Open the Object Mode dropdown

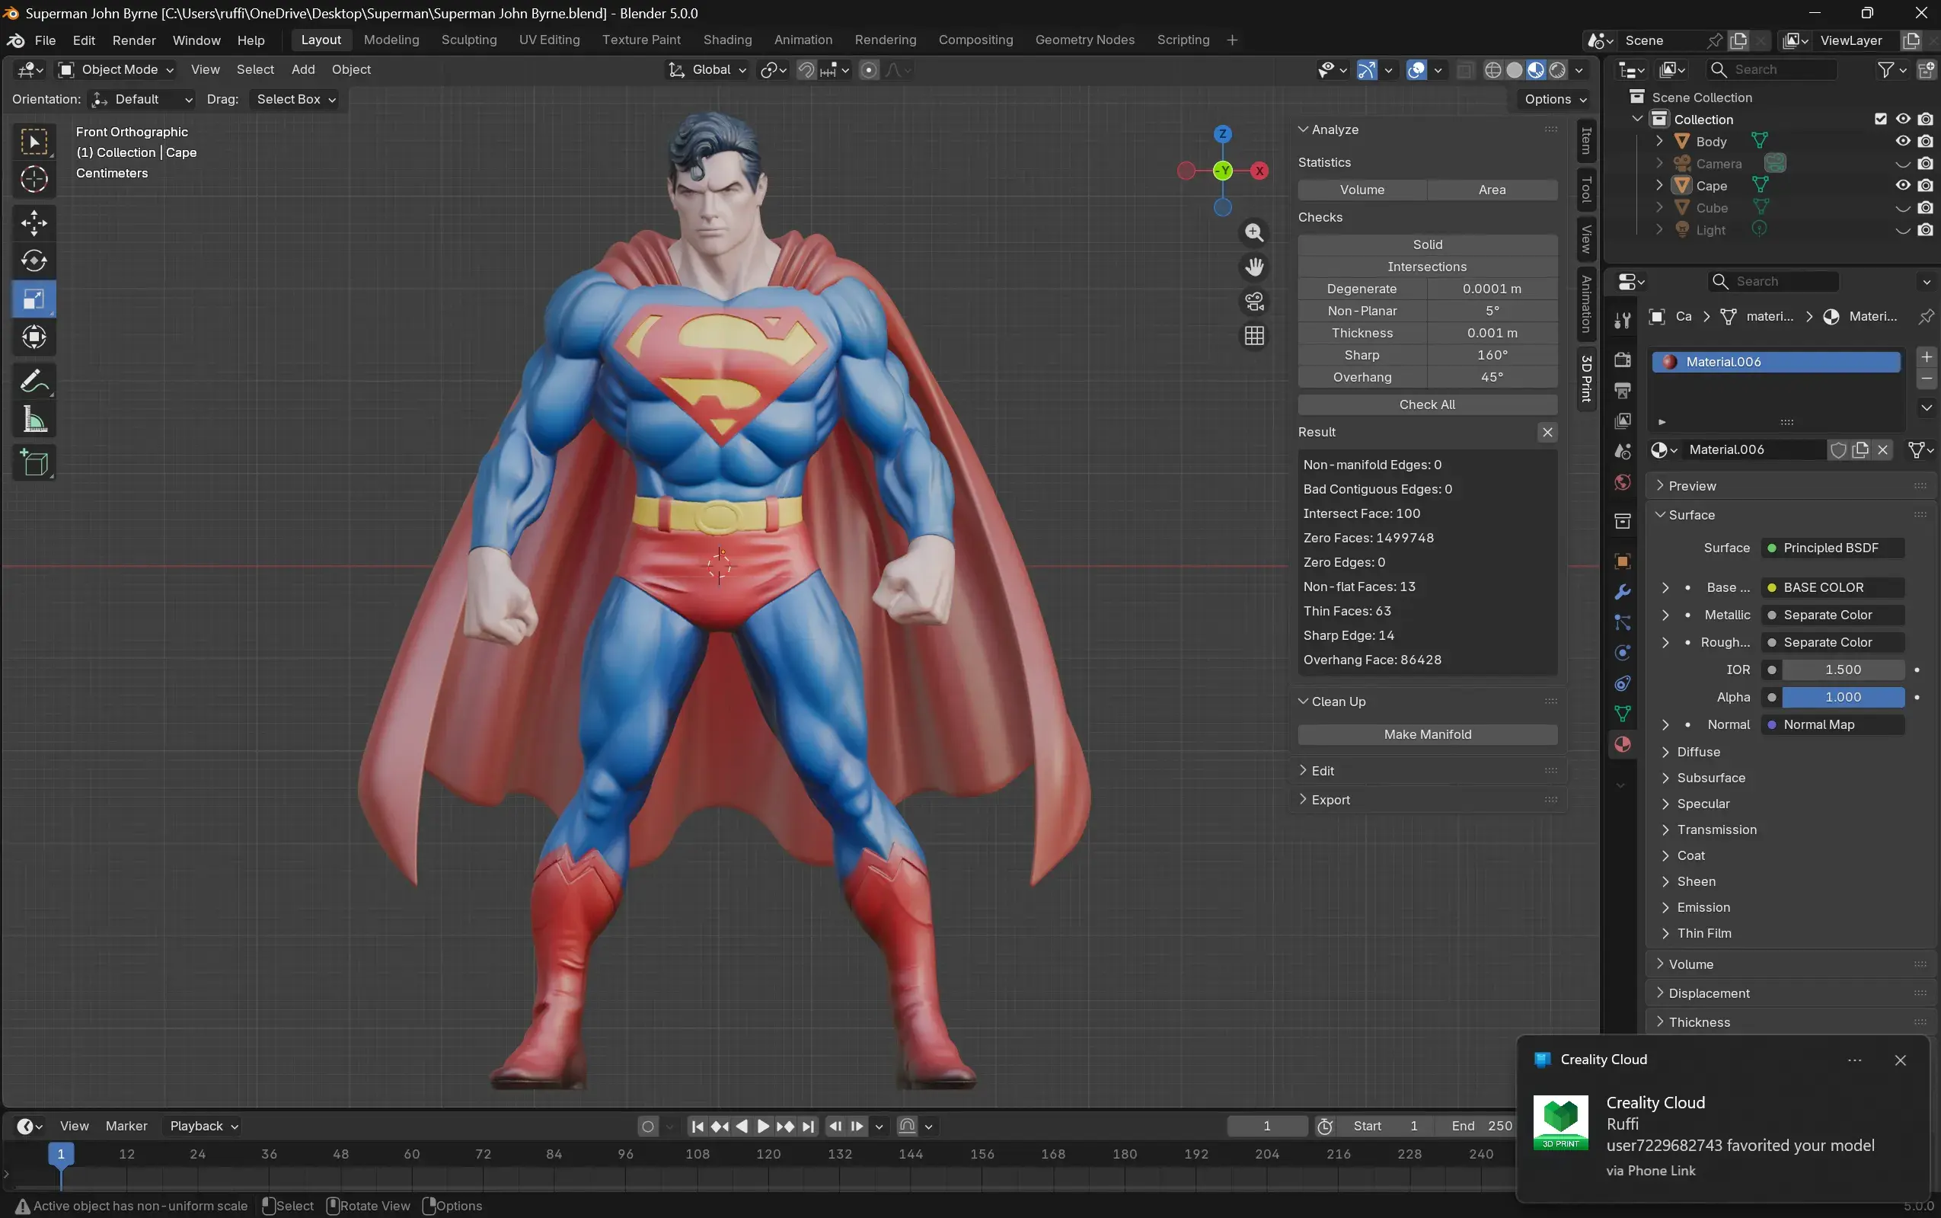pos(117,70)
